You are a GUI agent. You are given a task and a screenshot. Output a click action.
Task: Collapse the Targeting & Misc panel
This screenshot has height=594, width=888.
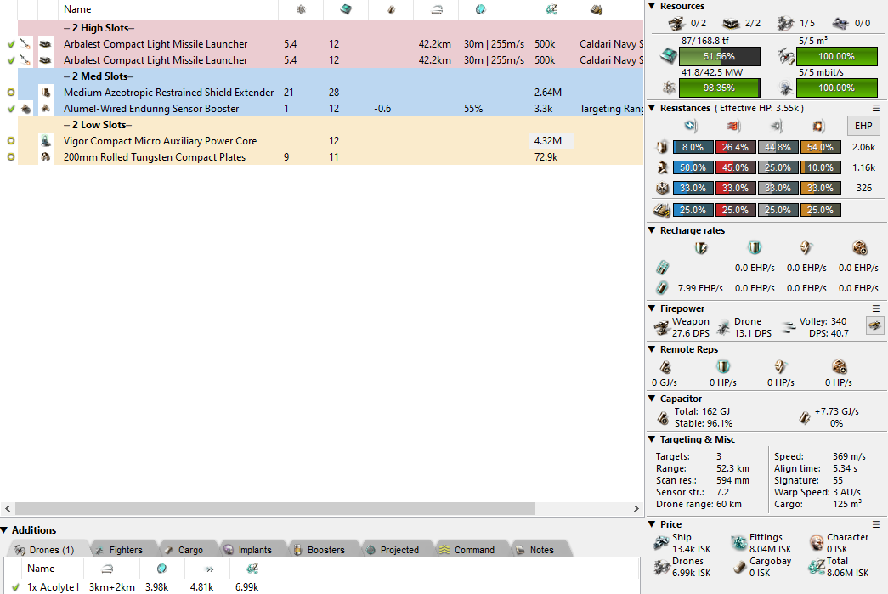[x=652, y=439]
